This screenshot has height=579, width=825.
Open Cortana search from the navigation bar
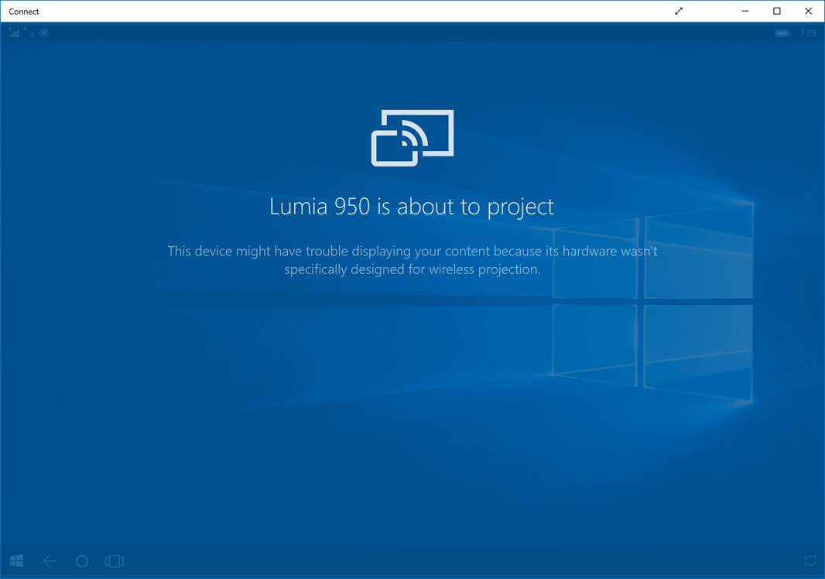(81, 560)
